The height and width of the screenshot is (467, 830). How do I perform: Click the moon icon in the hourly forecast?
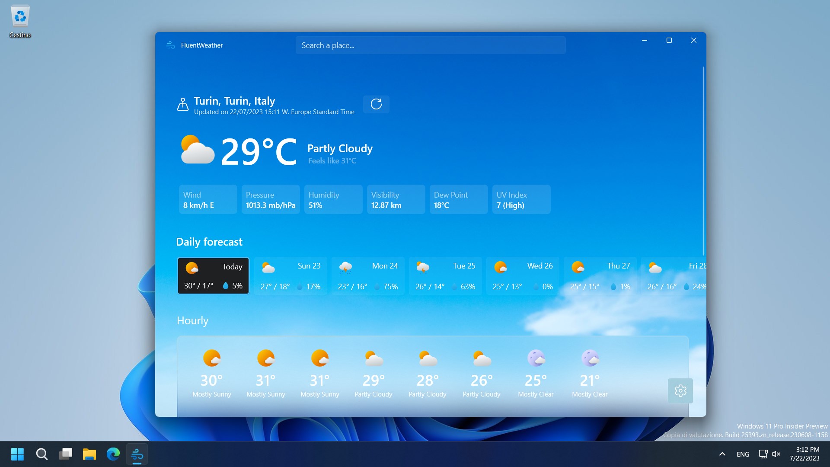point(536,358)
